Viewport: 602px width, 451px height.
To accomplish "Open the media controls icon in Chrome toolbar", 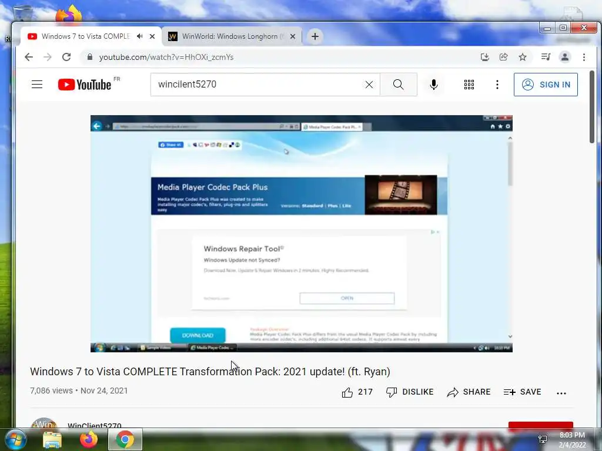I will [x=546, y=57].
